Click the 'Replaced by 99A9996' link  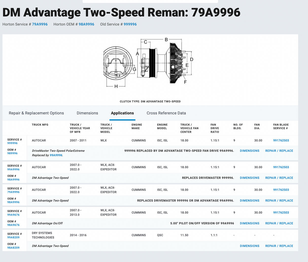point(56,155)
